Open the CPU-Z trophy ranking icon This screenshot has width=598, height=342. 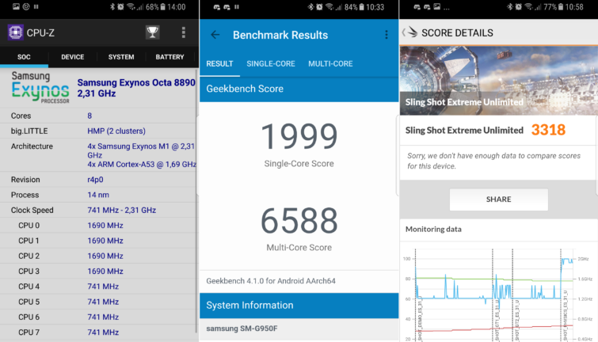pos(152,32)
